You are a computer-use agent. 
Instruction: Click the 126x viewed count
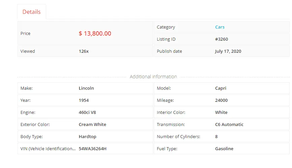coord(84,51)
